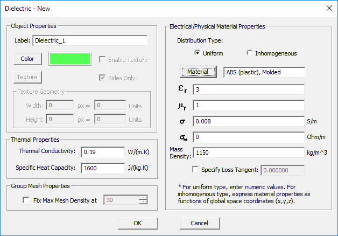The image size is (338, 236).
Task: Open the Color picker button
Action: point(27,59)
